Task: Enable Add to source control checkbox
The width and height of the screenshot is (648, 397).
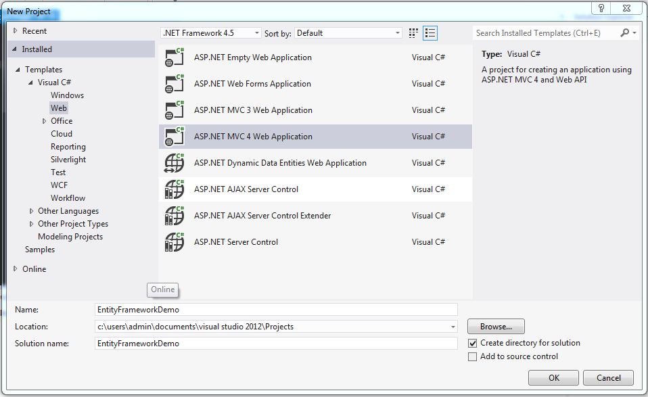Action: tap(472, 357)
